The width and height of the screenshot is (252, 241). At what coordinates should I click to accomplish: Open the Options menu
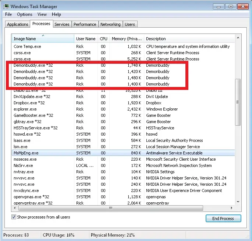25,14
